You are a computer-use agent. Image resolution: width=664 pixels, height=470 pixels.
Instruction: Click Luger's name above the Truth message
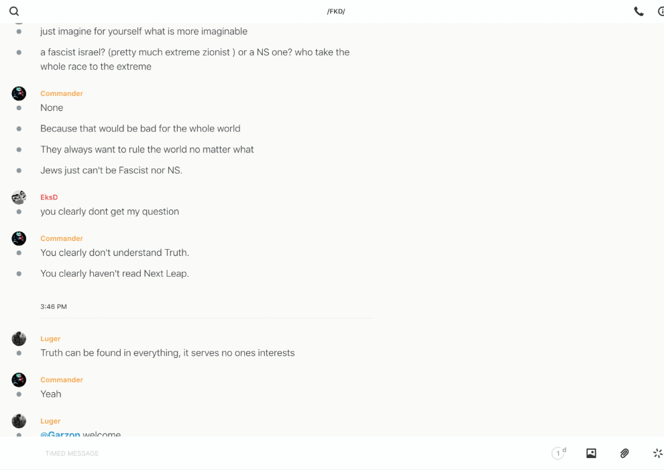[50, 338]
